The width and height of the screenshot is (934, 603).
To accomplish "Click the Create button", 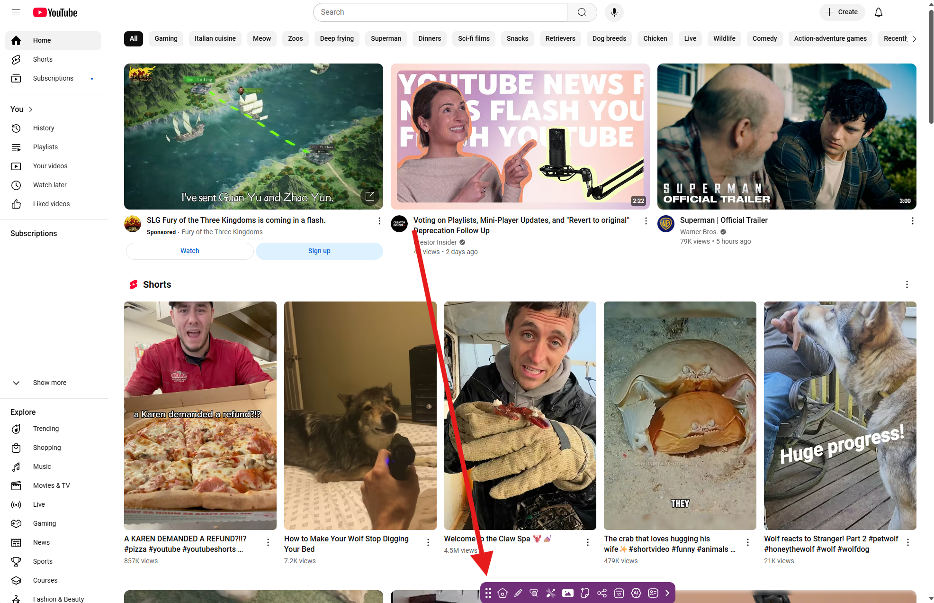I will tap(842, 12).
